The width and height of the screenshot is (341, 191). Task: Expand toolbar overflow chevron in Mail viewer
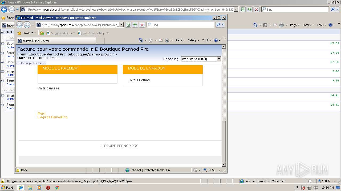pyautogui.click(x=224, y=39)
